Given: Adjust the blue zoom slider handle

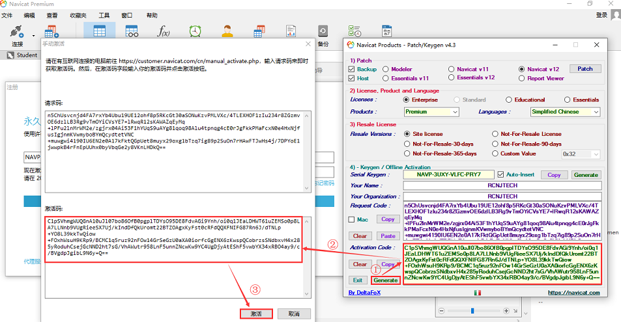Looking at the screenshot, I should 472,311.
